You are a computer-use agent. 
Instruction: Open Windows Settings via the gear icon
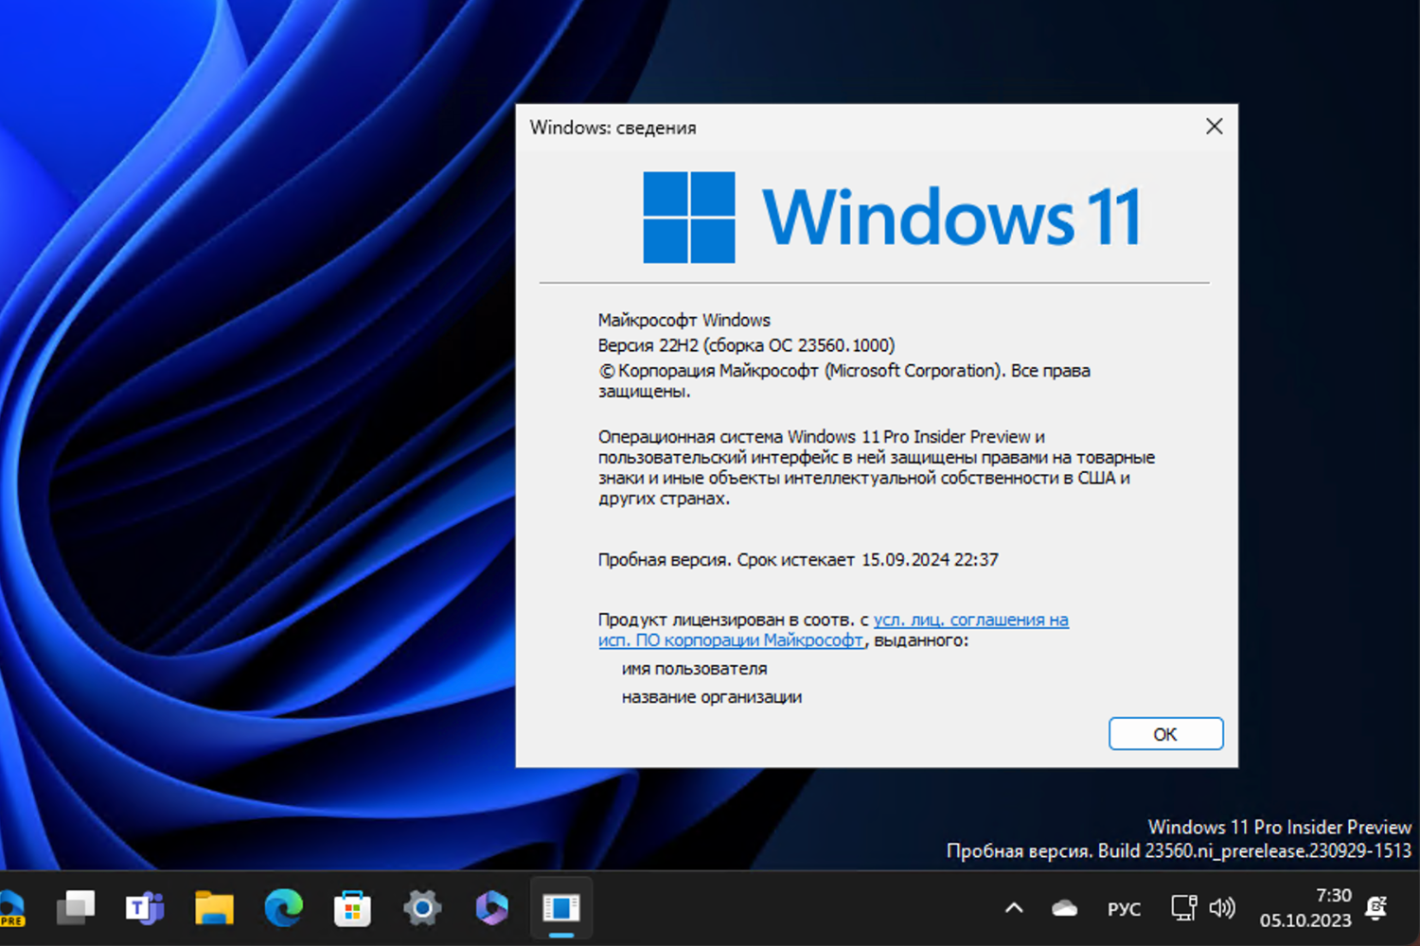coord(422,907)
